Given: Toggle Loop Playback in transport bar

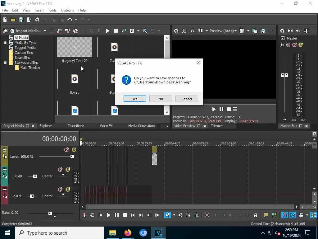Looking at the screenshot, I should click(x=92, y=215).
